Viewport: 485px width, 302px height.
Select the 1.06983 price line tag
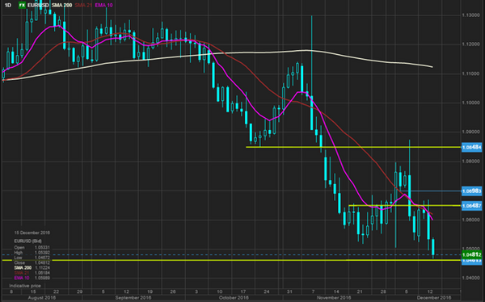click(x=471, y=191)
